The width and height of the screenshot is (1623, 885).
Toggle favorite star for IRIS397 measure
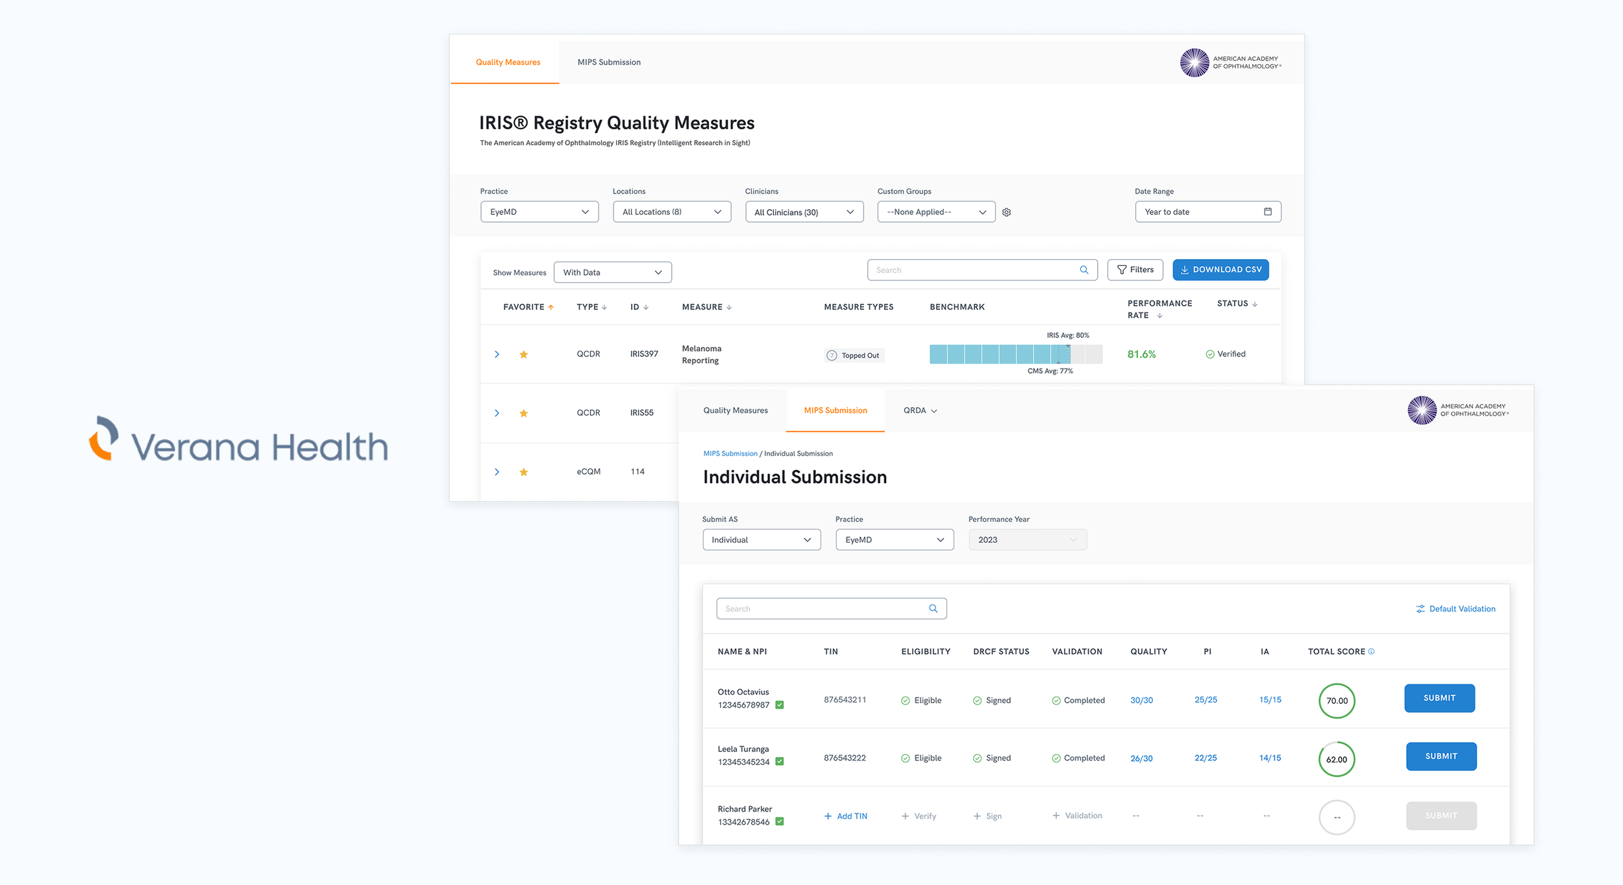tap(523, 355)
